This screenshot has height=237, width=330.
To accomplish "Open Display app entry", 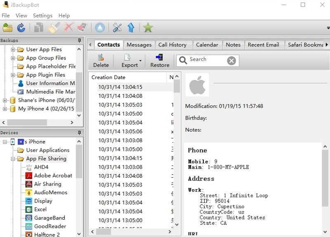I will pyautogui.click(x=39, y=201).
